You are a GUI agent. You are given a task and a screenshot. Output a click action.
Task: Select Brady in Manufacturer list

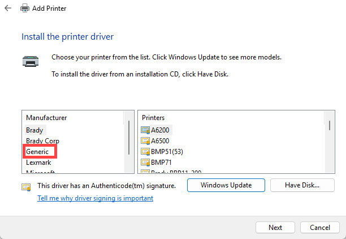point(34,130)
